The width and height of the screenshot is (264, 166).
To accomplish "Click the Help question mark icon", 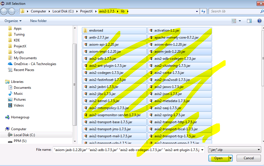I will pos(259,21).
